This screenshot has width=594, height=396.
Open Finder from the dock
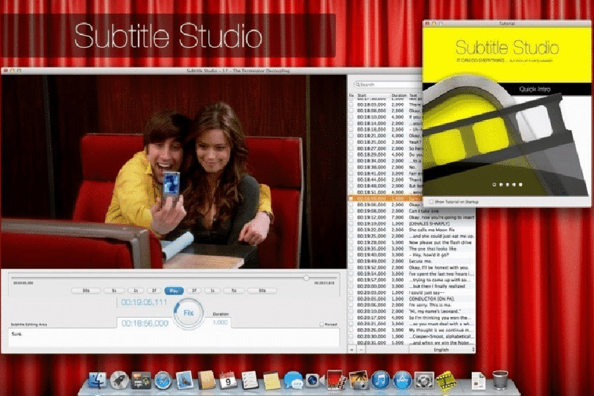(x=98, y=380)
